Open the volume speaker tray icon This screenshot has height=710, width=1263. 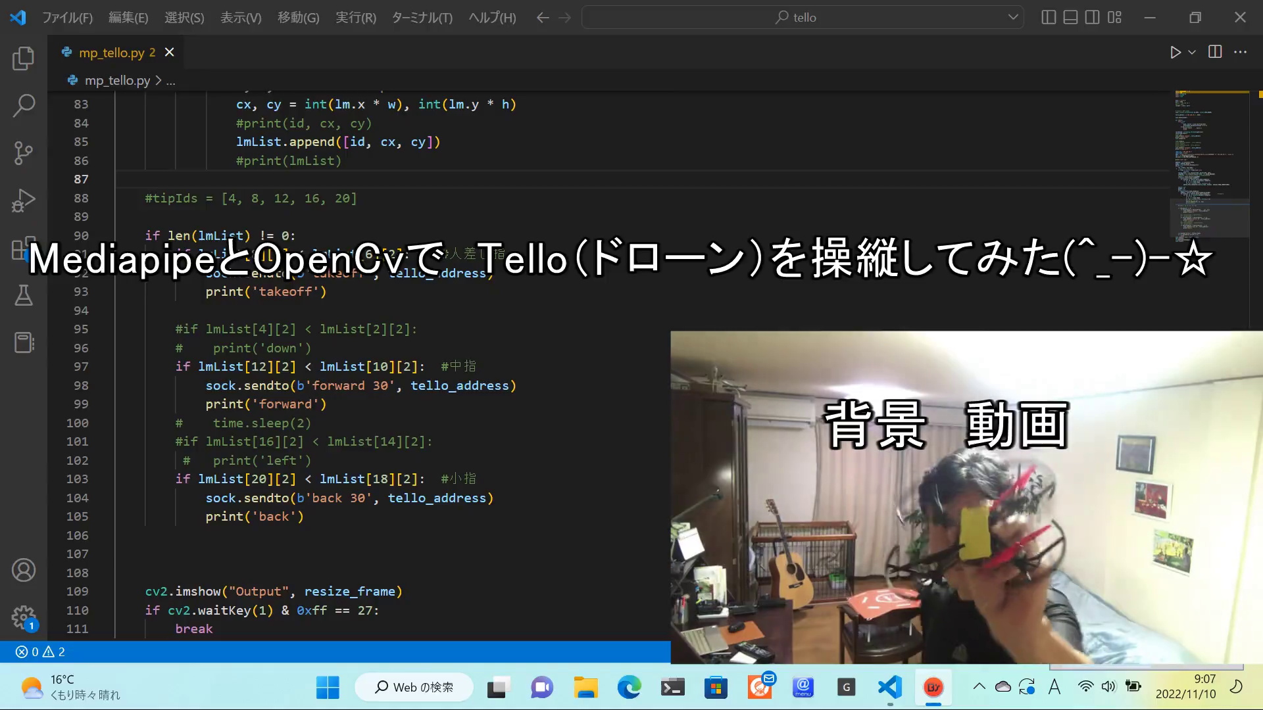click(1109, 687)
